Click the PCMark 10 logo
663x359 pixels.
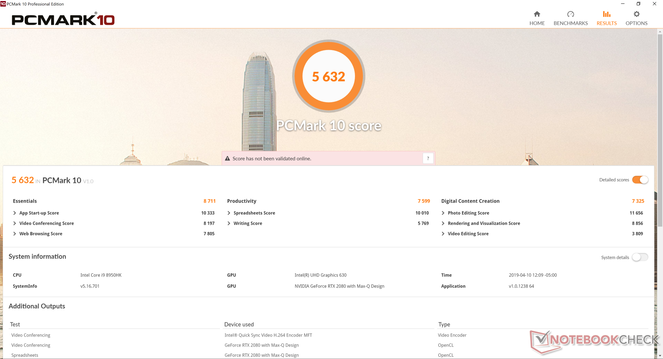(x=63, y=20)
